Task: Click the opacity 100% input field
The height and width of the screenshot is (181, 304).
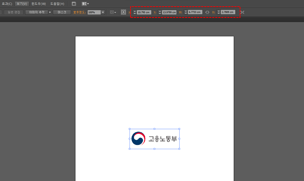Action: (94, 12)
